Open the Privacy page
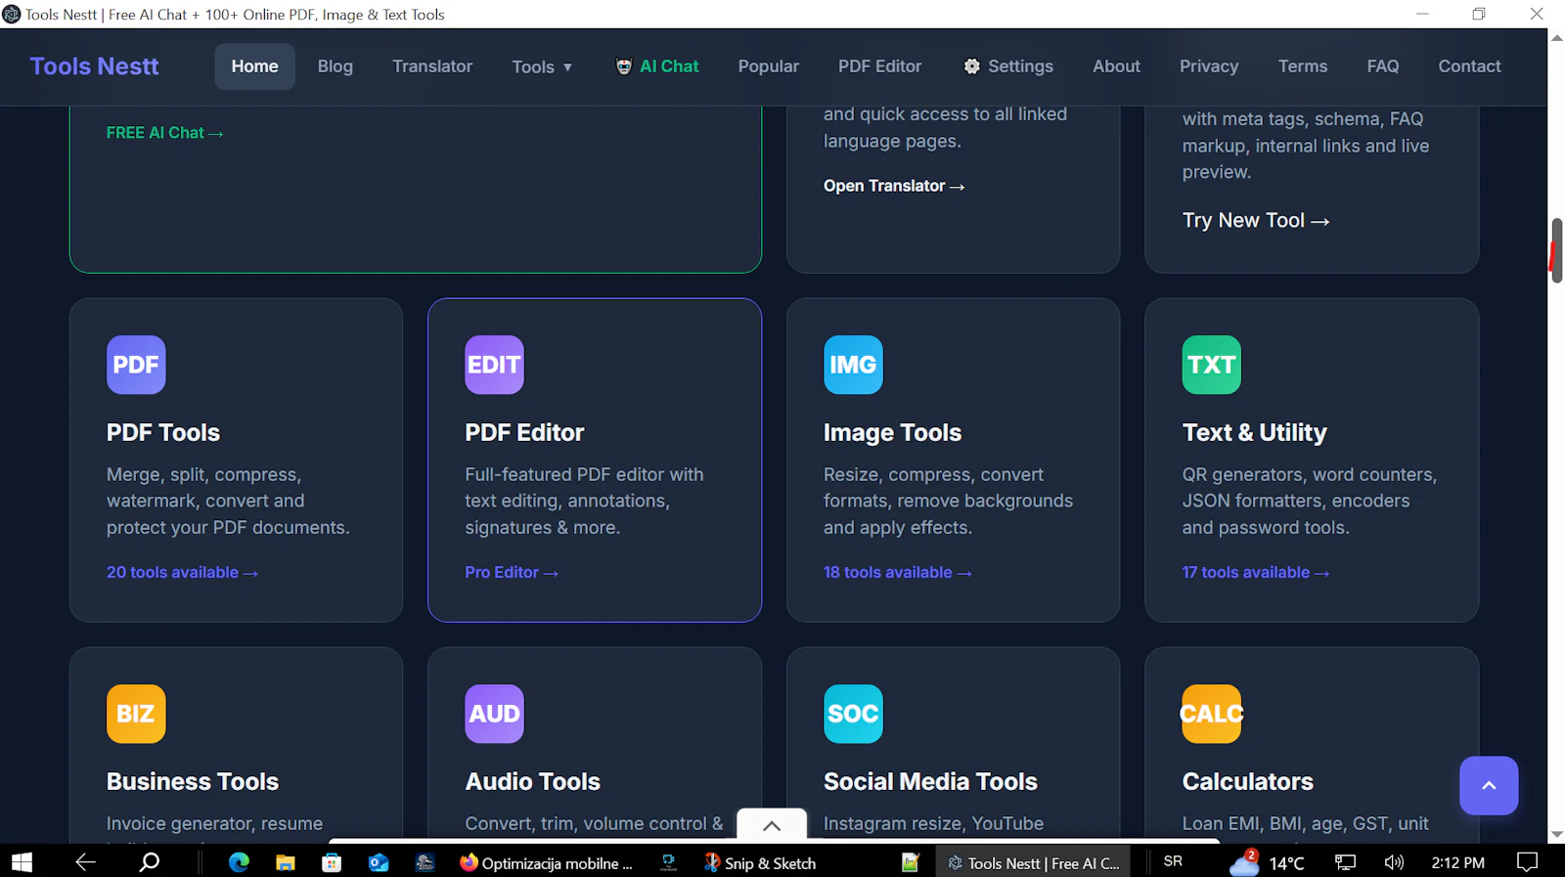This screenshot has height=877, width=1565. pos(1209,66)
